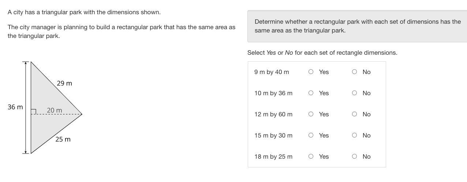The image size is (467, 182).
Task: Select No for 18 m by 25 m
Action: tap(354, 156)
